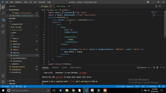Open the Help menu

[49, 2]
